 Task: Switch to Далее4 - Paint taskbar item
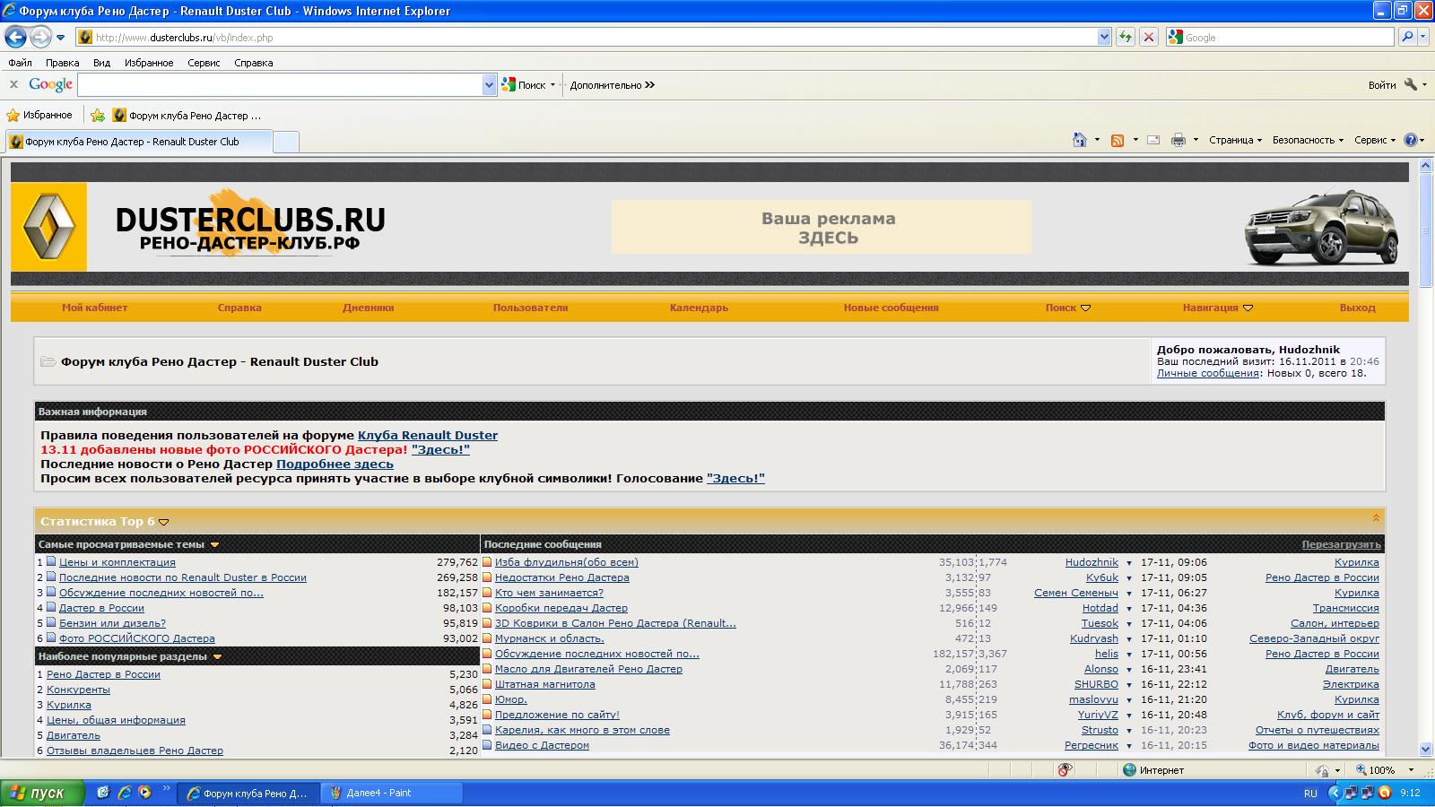391,793
